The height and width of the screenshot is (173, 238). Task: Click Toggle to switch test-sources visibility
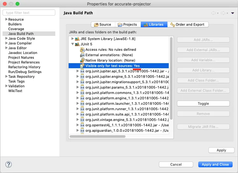203,103
